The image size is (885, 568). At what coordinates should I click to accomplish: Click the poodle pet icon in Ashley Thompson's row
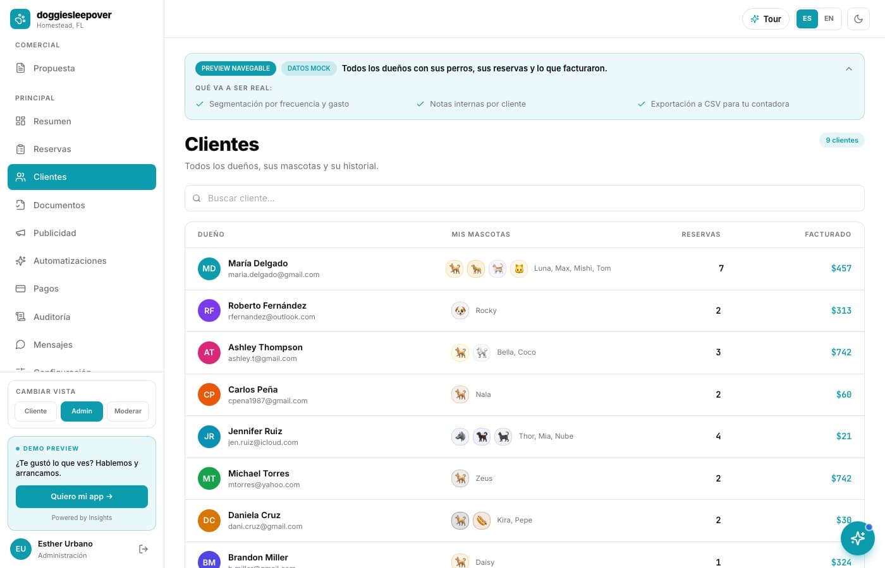[482, 353]
